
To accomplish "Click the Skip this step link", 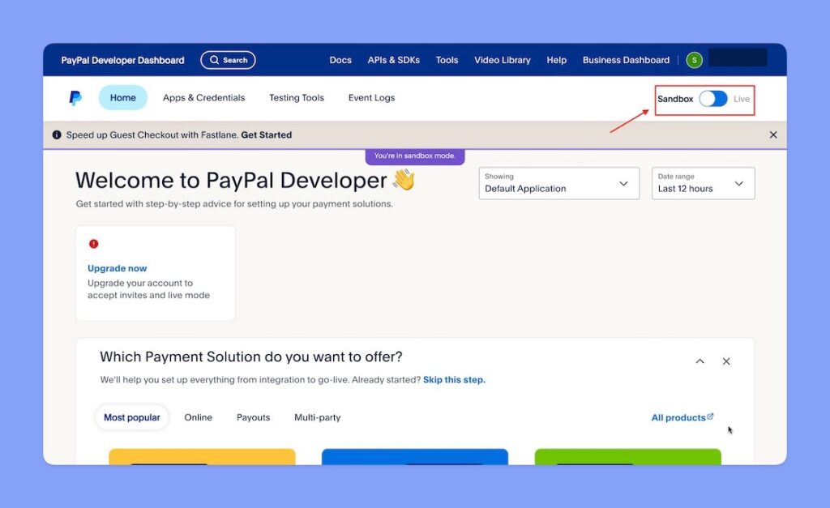I will tap(454, 379).
